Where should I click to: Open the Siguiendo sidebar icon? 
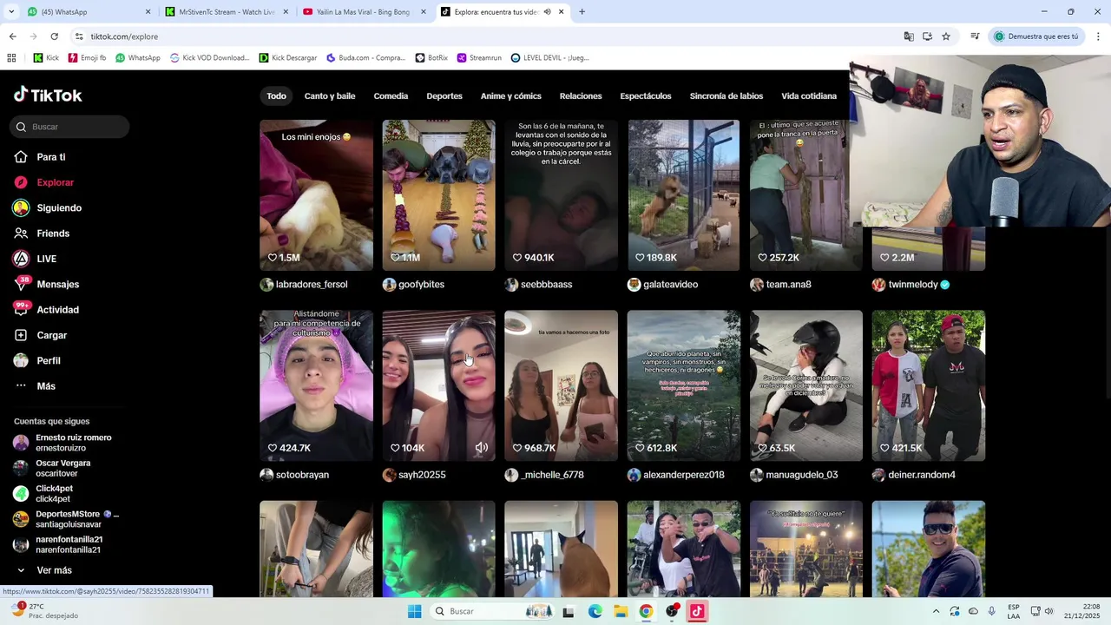21,208
